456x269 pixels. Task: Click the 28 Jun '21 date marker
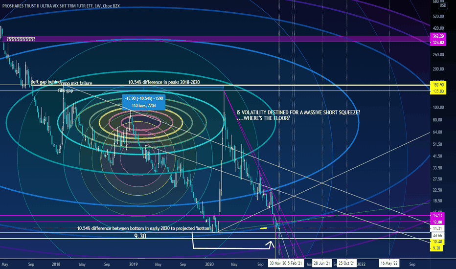coord(321,264)
